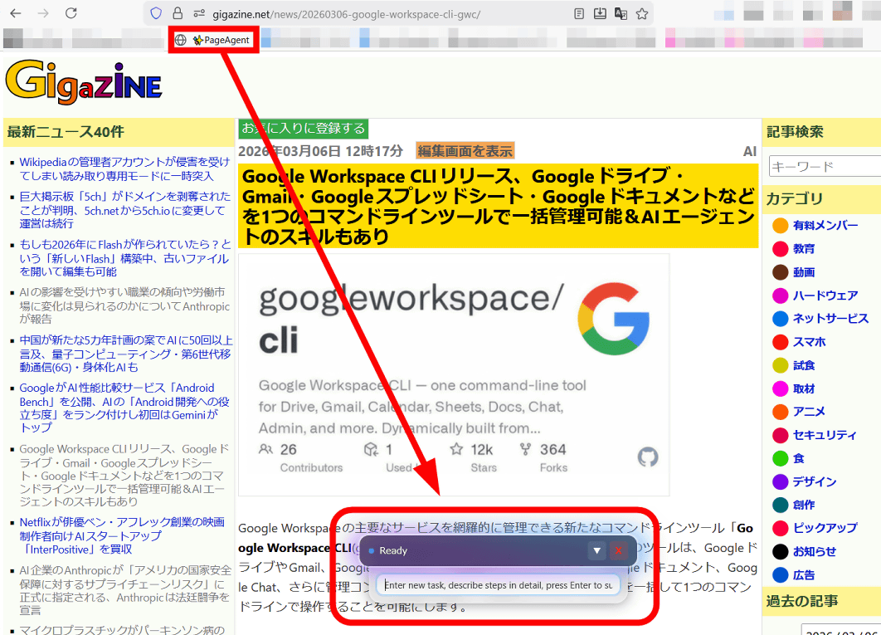Viewport: 881px width, 635px height.
Task: Collapse PageAgent panel with down-arrow button
Action: point(596,550)
